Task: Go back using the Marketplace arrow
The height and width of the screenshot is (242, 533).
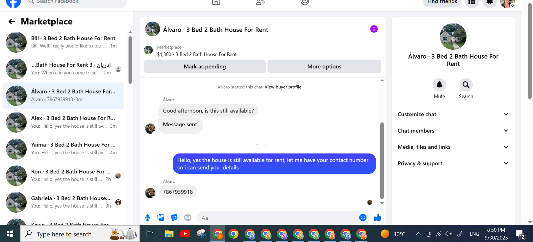Action: [x=12, y=22]
